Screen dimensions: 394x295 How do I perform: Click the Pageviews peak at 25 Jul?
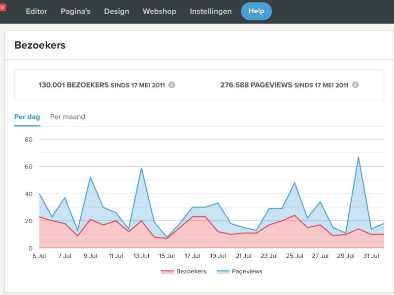tap(295, 183)
